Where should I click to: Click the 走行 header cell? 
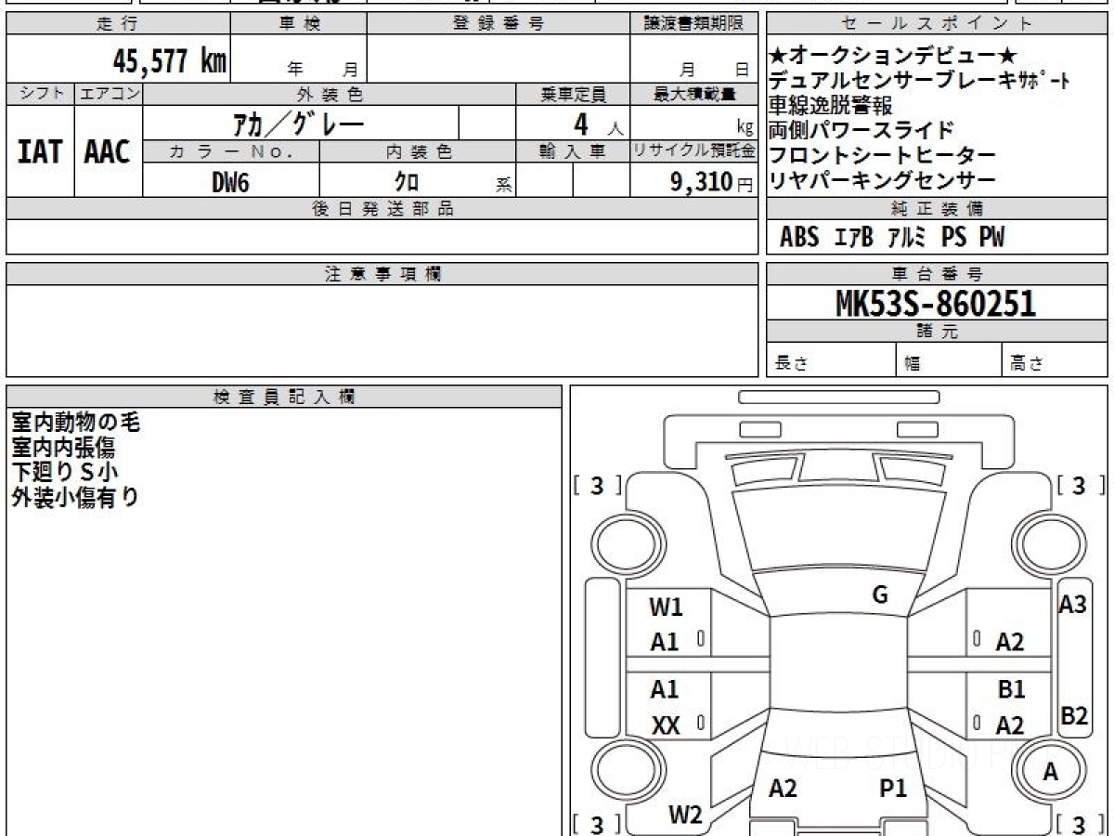(117, 24)
